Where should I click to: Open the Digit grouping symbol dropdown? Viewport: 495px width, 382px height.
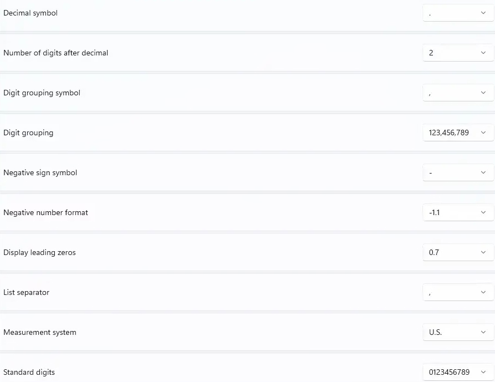[458, 93]
